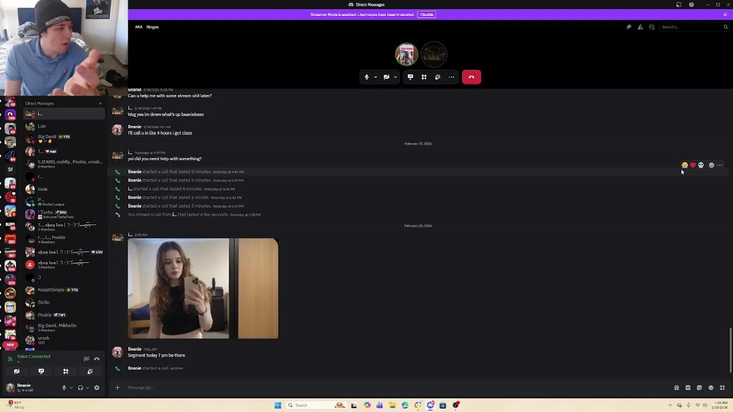Share screen in voice connected panel
Screen dimensions: 733x412
point(41,371)
